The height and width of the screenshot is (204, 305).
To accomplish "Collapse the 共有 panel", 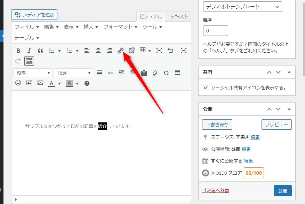I will point(289,72).
